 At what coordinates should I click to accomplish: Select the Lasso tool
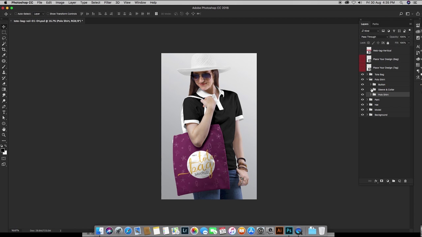tap(4, 38)
